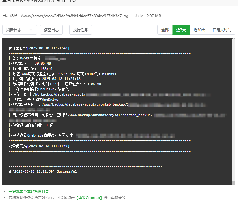Click the hollow star before 备份完成
The image size is (238, 203).
(10, 146)
